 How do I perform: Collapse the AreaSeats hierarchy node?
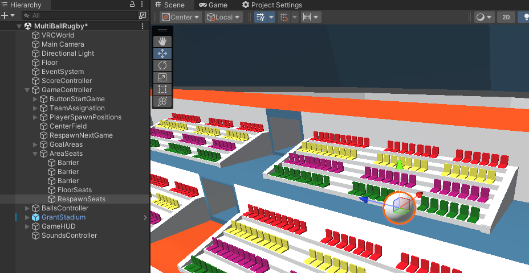(35, 154)
